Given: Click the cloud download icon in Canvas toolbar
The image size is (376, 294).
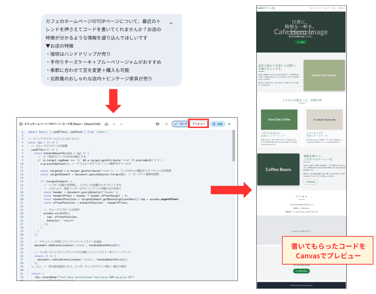Looking at the screenshot, I should [106, 124].
